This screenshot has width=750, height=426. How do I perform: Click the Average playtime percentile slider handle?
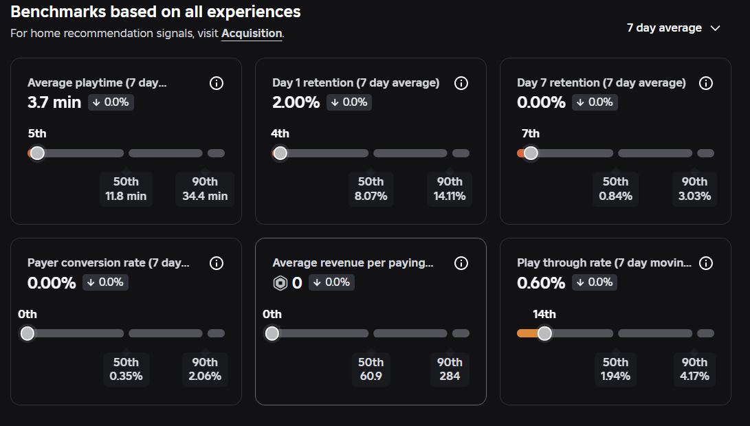click(37, 153)
